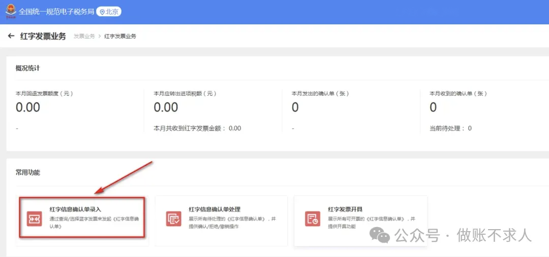Click description text of 红字信息确认单录入

coord(95,223)
